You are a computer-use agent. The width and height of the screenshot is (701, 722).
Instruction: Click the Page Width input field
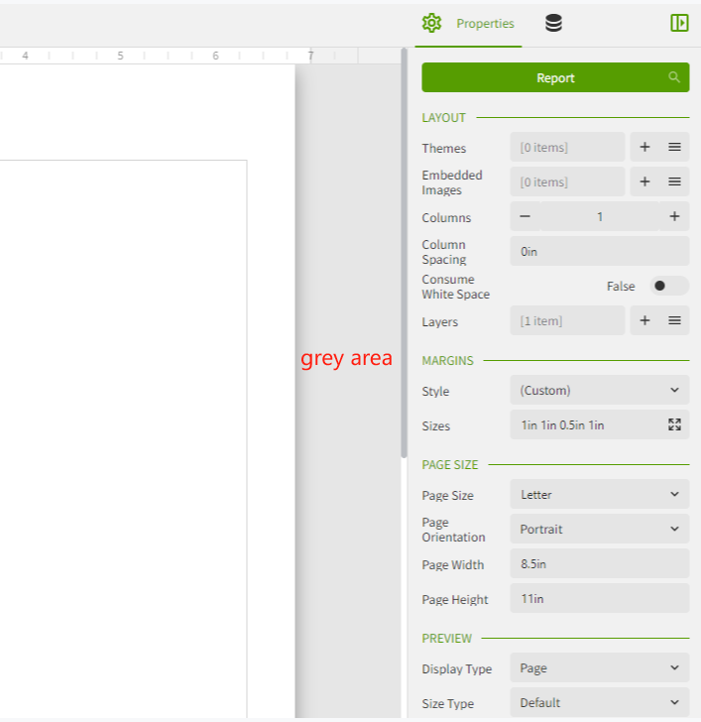coord(599,564)
